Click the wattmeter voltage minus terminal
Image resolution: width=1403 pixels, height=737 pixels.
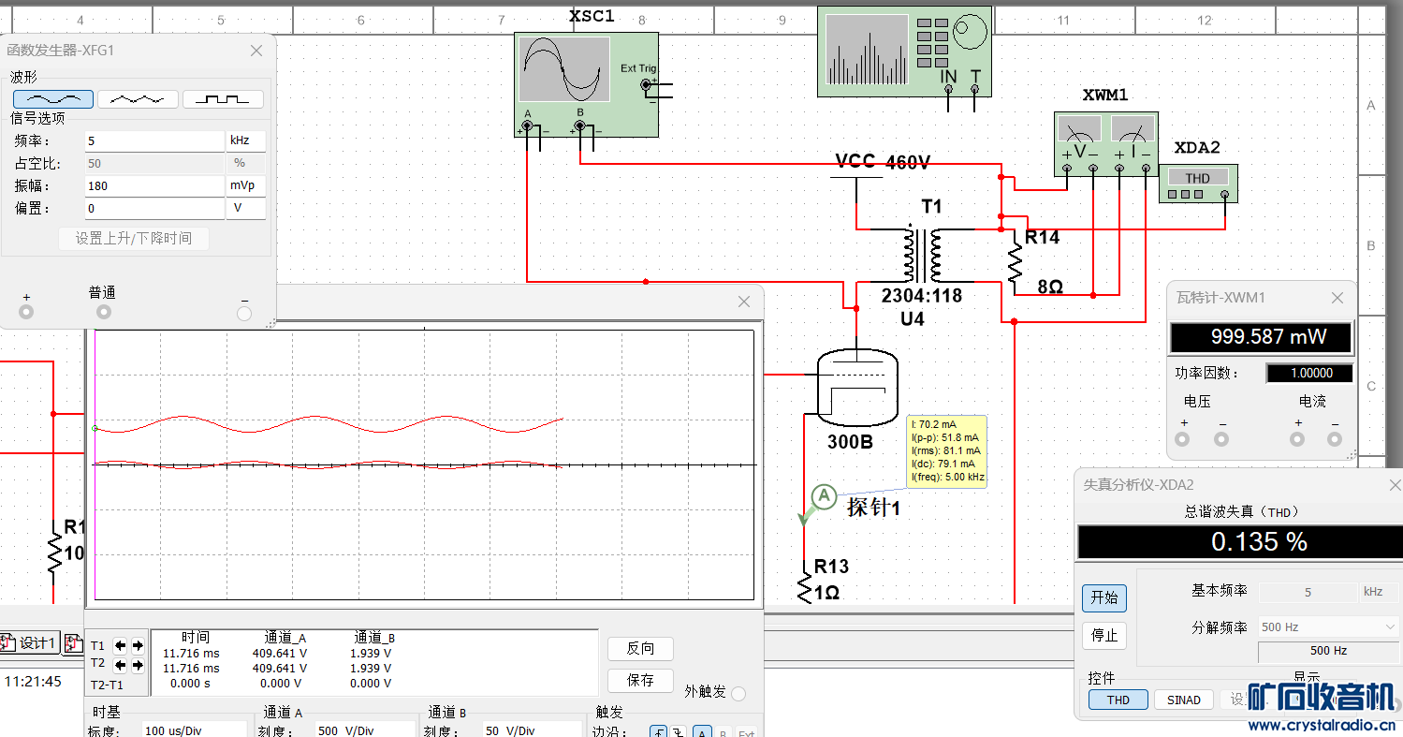[x=1221, y=438]
